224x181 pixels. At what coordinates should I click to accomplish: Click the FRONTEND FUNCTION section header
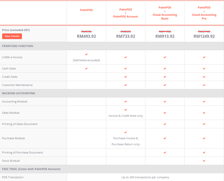[x=18, y=46]
